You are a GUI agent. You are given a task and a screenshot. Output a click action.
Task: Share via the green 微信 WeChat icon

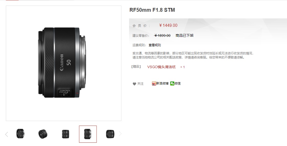[172, 83]
